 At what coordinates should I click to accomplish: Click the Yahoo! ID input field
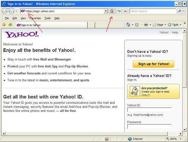(x=149, y=110)
